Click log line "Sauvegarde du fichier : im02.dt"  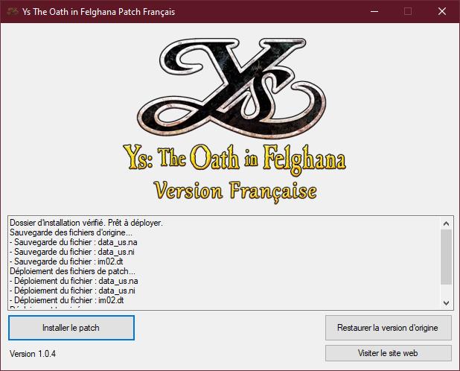click(68, 261)
